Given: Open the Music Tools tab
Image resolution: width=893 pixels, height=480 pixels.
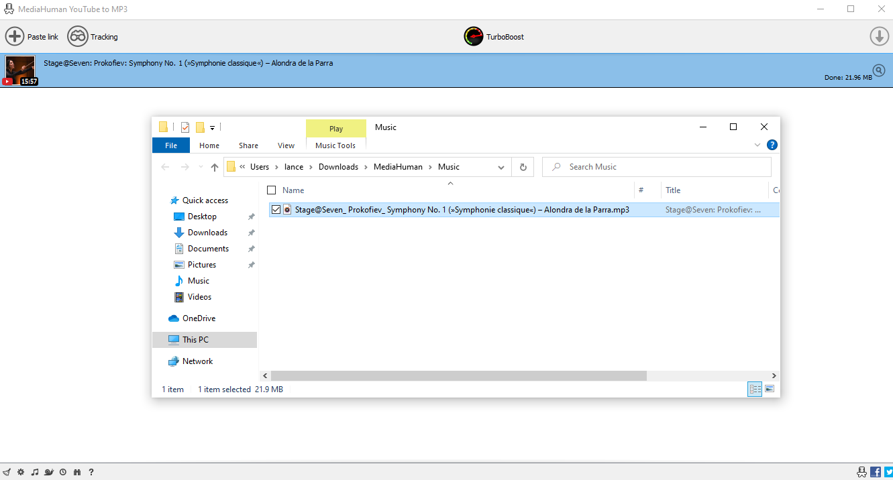Looking at the screenshot, I should tap(335, 145).
